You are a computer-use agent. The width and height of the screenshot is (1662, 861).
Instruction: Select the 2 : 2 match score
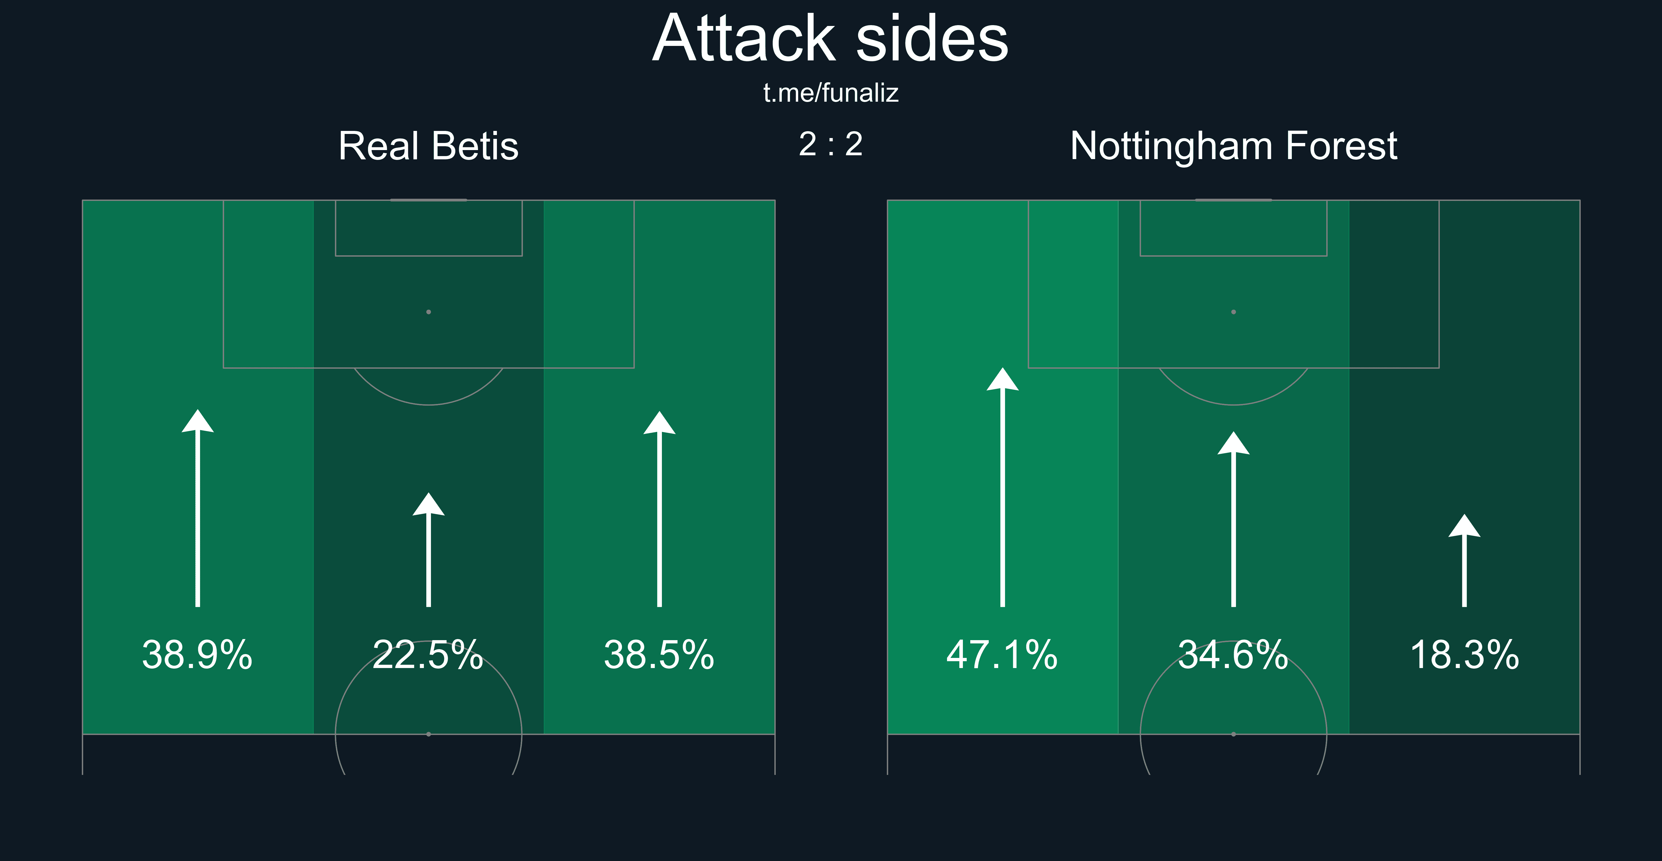(x=830, y=144)
